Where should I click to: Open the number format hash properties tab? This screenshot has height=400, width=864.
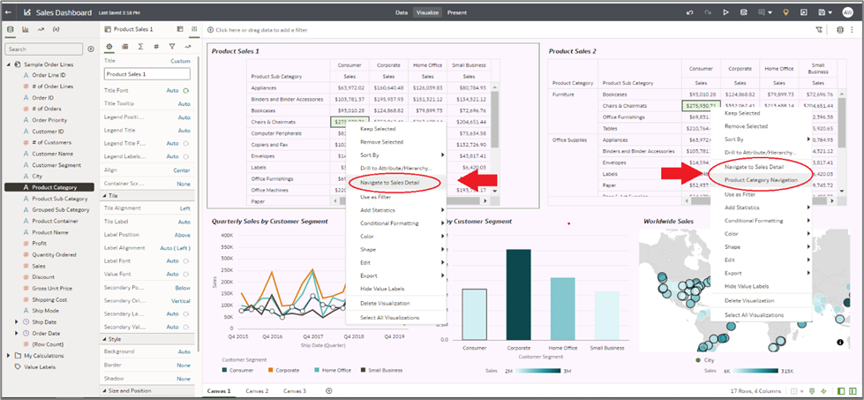point(156,47)
